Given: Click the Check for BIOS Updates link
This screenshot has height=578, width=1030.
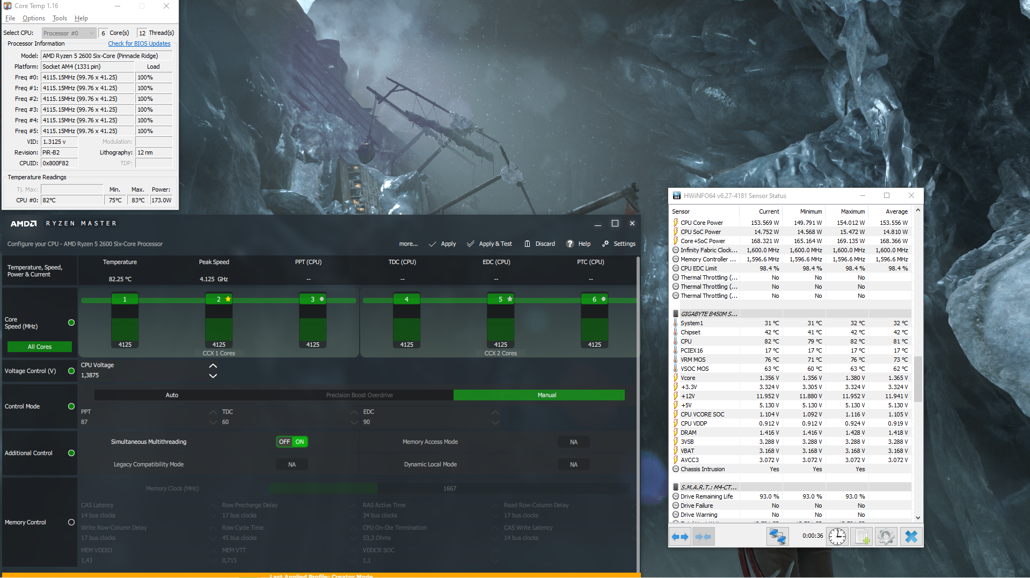Looking at the screenshot, I should click(x=139, y=44).
